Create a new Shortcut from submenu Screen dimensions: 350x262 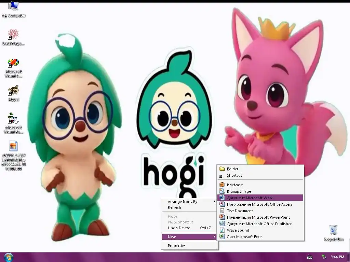(x=260, y=175)
